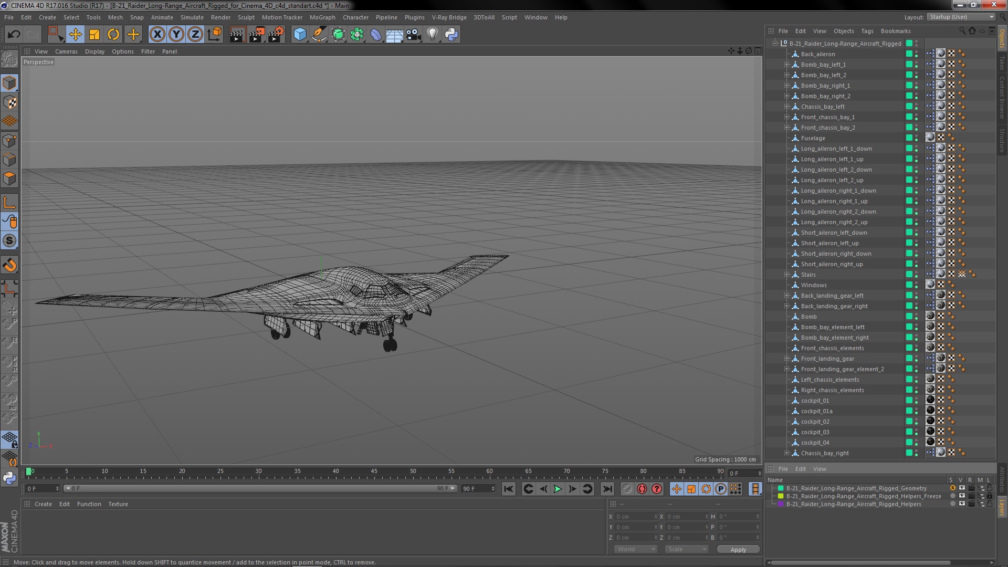This screenshot has height=567, width=1008.
Task: Open the V-Ray Bridge menu
Action: [449, 17]
